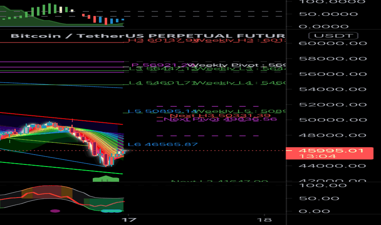Click the 50.0000 label on top indicator axis
Image resolution: width=381 pixels, height=225 pixels.
coord(328,14)
